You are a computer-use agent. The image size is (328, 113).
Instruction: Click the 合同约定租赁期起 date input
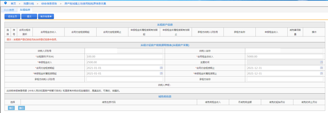[x=125, y=68]
